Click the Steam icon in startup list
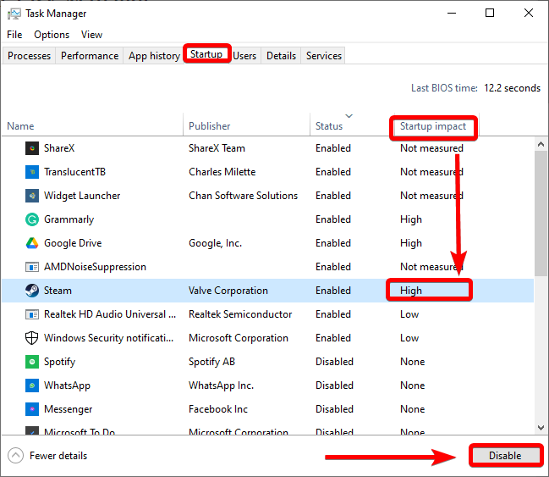The image size is (549, 477). pyautogui.click(x=31, y=291)
